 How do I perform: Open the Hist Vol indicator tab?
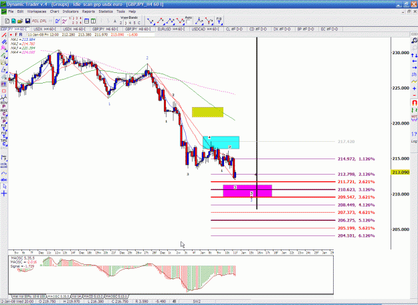coord(29,296)
